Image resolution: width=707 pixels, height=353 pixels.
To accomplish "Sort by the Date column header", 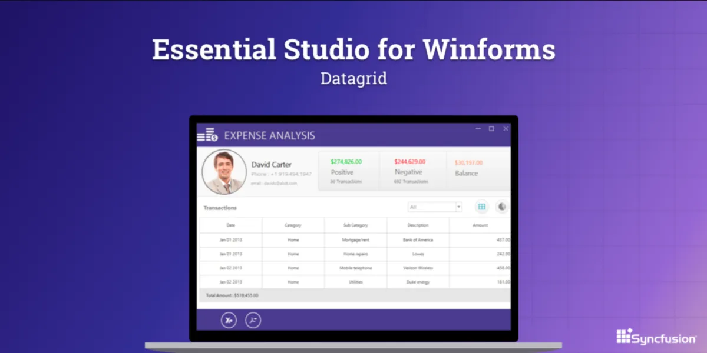I will (231, 225).
